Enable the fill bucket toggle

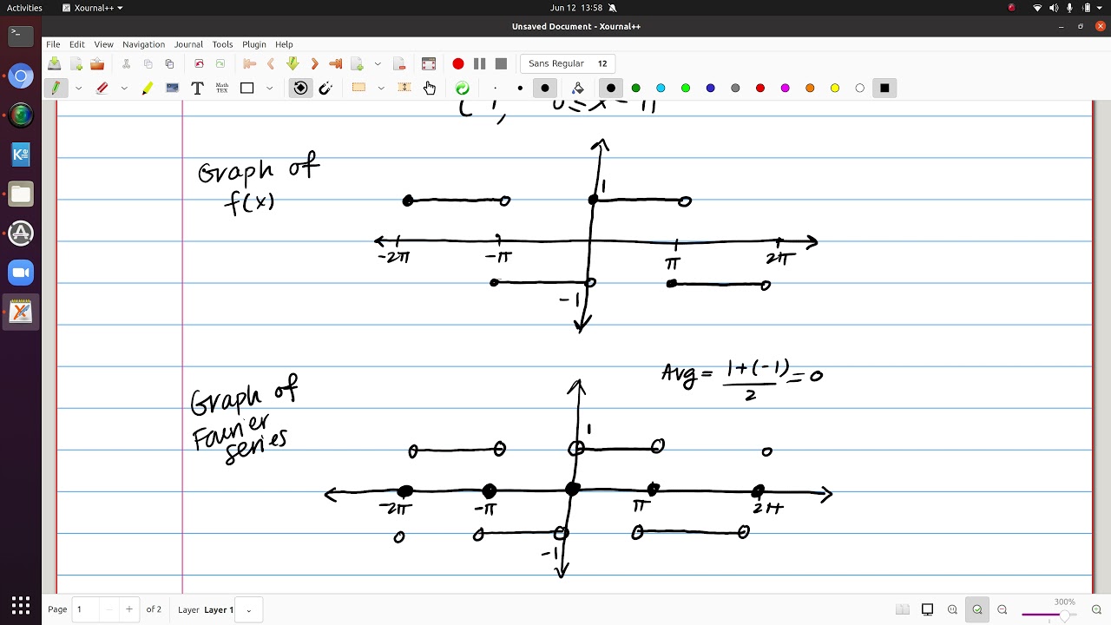click(578, 88)
